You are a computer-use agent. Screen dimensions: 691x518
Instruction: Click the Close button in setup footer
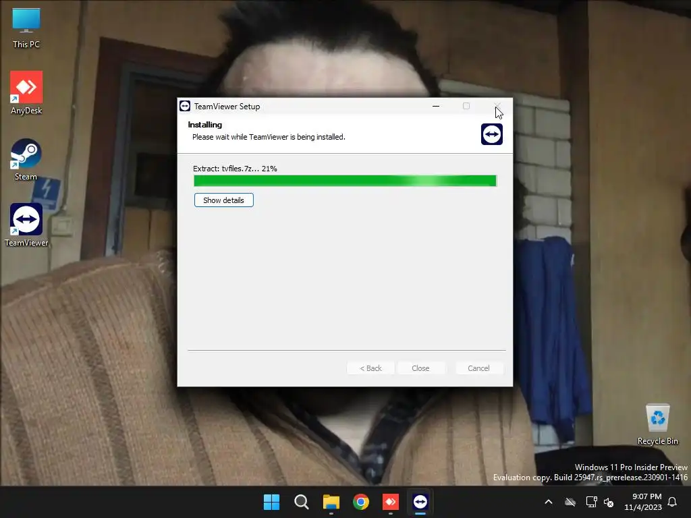420,368
